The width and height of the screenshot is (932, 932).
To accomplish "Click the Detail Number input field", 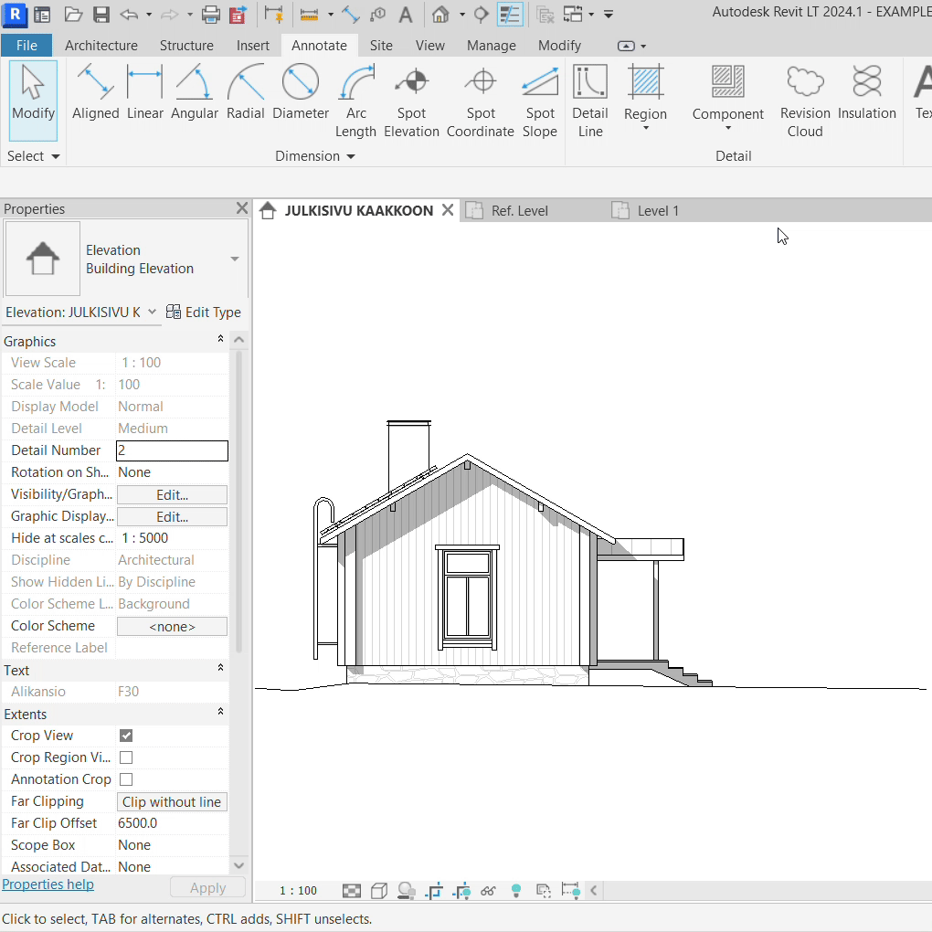I will [x=172, y=450].
